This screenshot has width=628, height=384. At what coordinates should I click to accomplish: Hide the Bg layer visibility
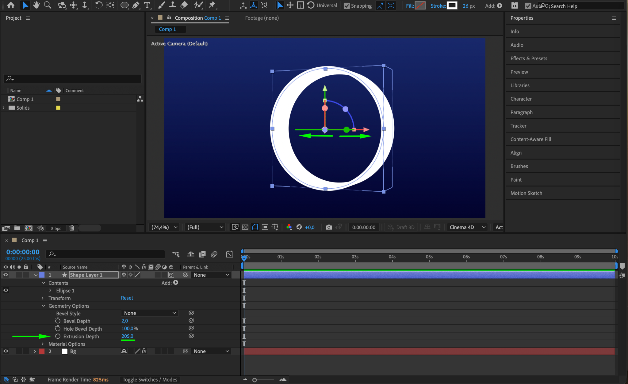pyautogui.click(x=6, y=351)
